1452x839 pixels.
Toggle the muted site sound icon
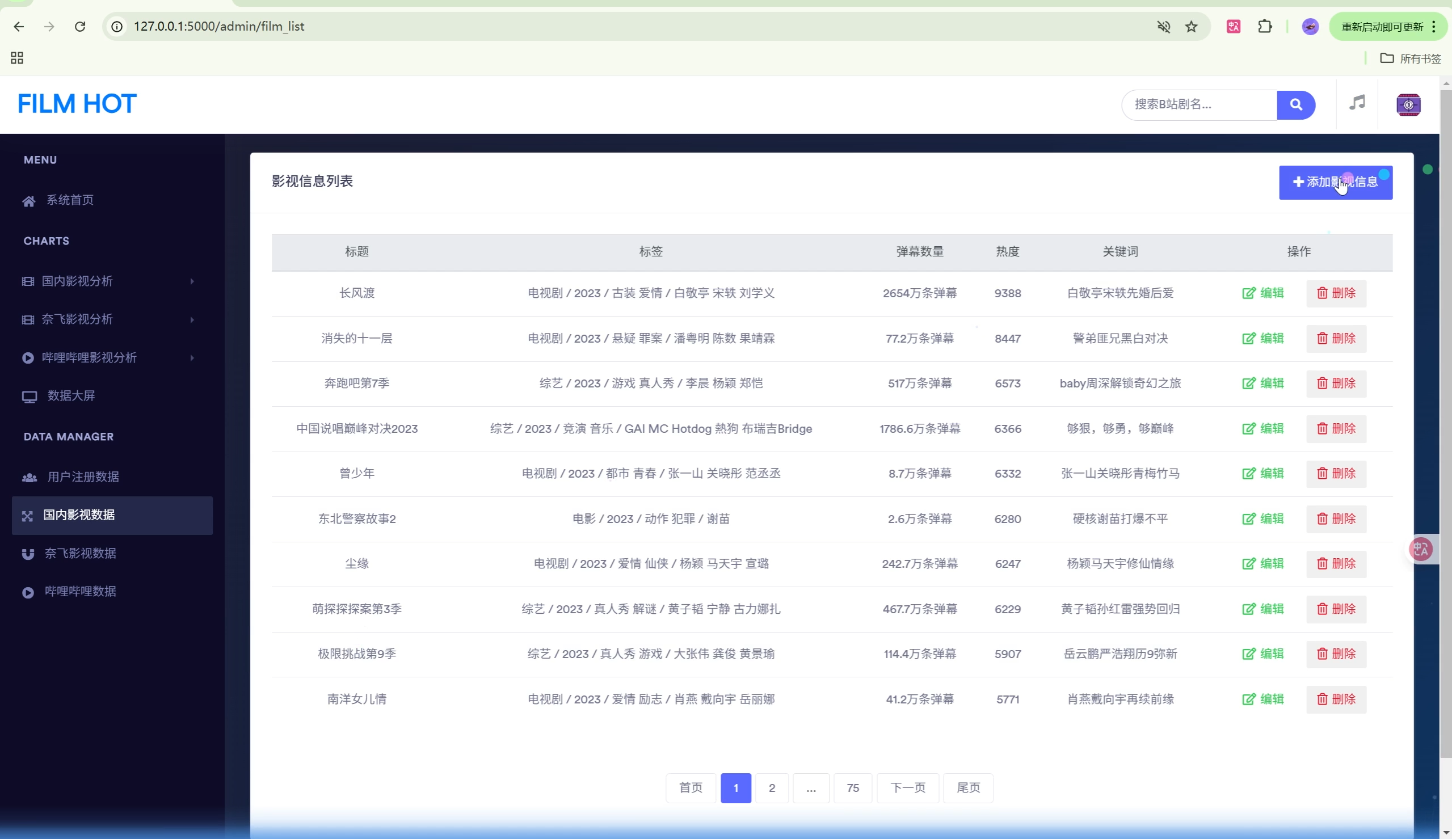tap(1163, 27)
